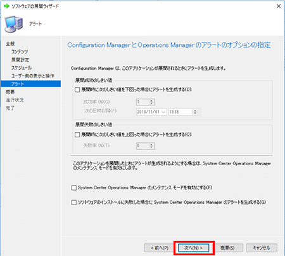
Task: Enable the deployment failure threshold alert checkbox
Action: (x=77, y=135)
